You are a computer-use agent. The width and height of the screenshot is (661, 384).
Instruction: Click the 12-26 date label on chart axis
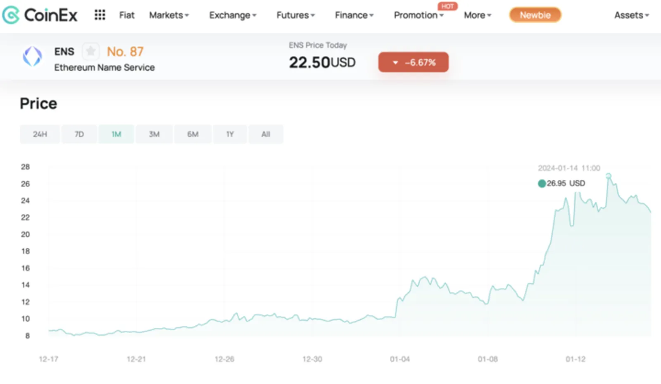(x=224, y=359)
